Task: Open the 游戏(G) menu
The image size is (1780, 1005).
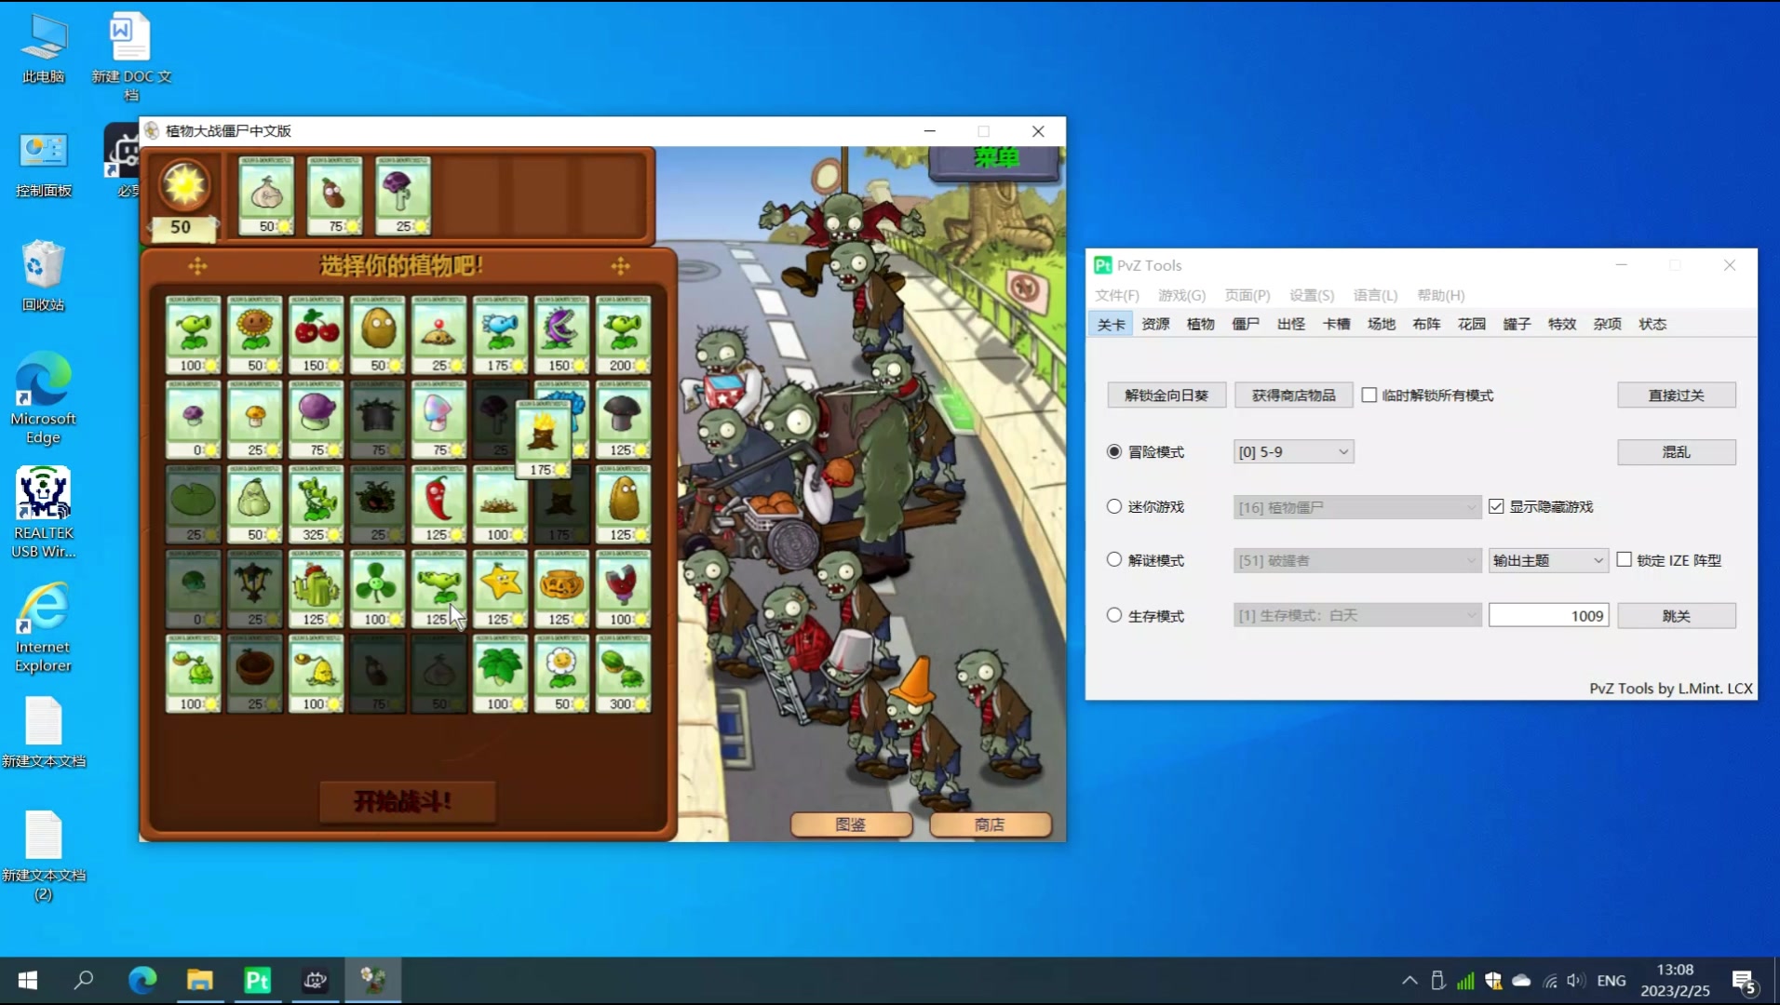Action: pos(1181,295)
